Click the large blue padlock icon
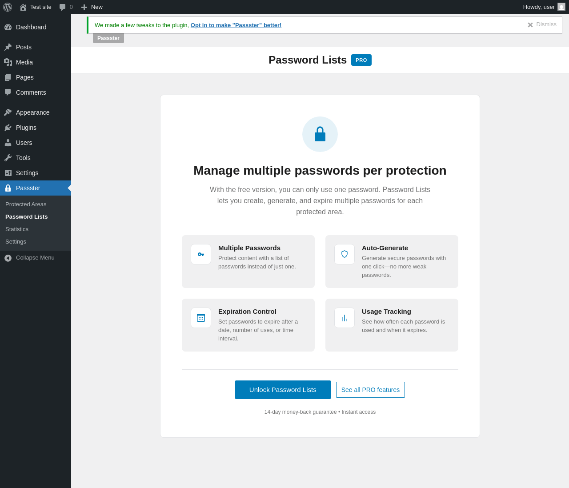 tap(320, 134)
